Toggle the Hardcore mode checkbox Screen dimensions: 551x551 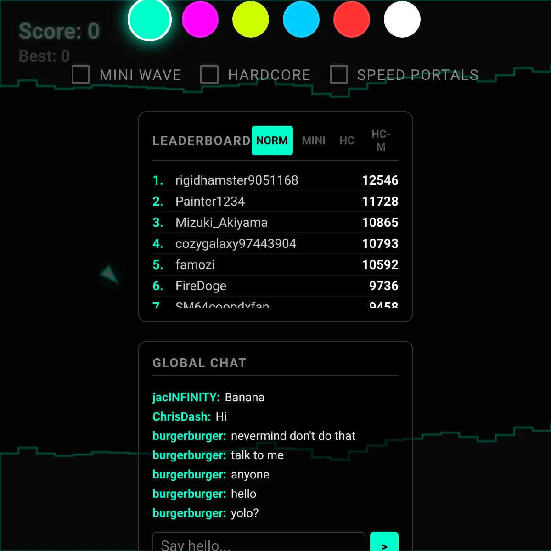tap(209, 74)
